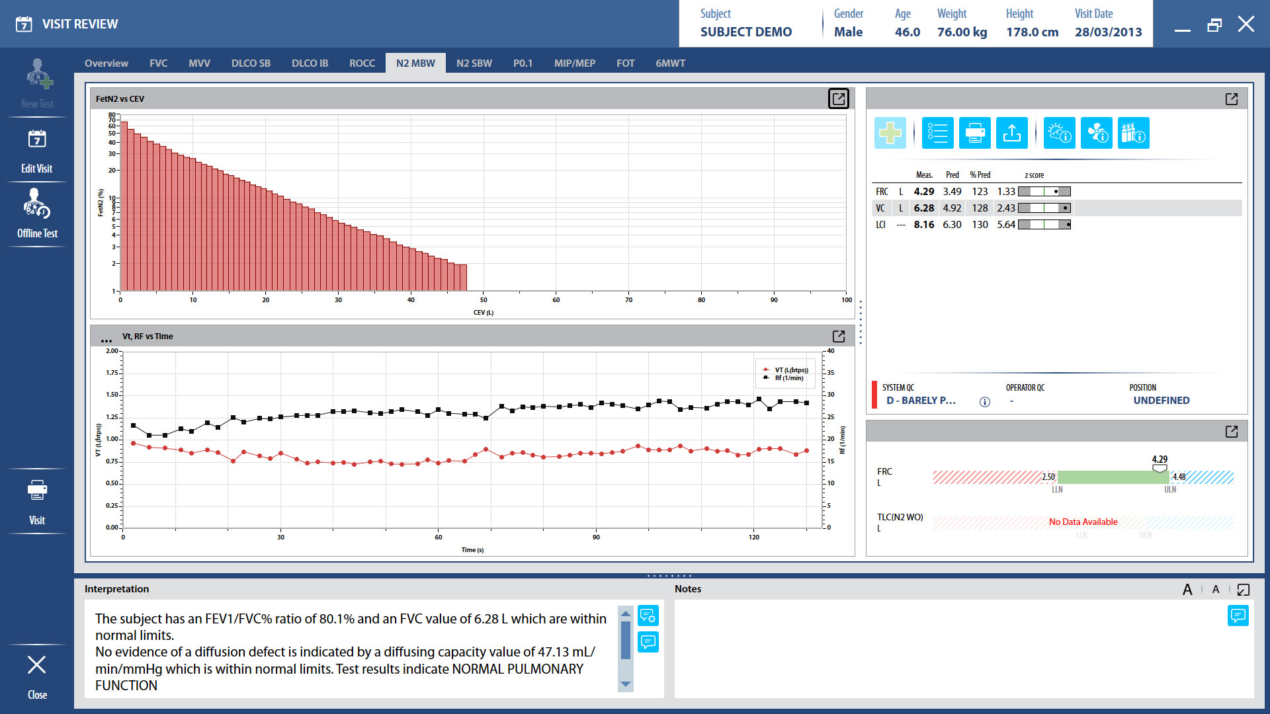Click the export upload icon in results panel
This screenshot has width=1270, height=714.
click(1011, 133)
